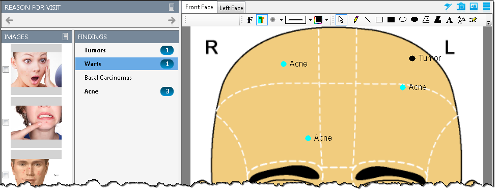Expand the color picker dropdown arrow
The height and width of the screenshot is (192, 497).
point(326,20)
